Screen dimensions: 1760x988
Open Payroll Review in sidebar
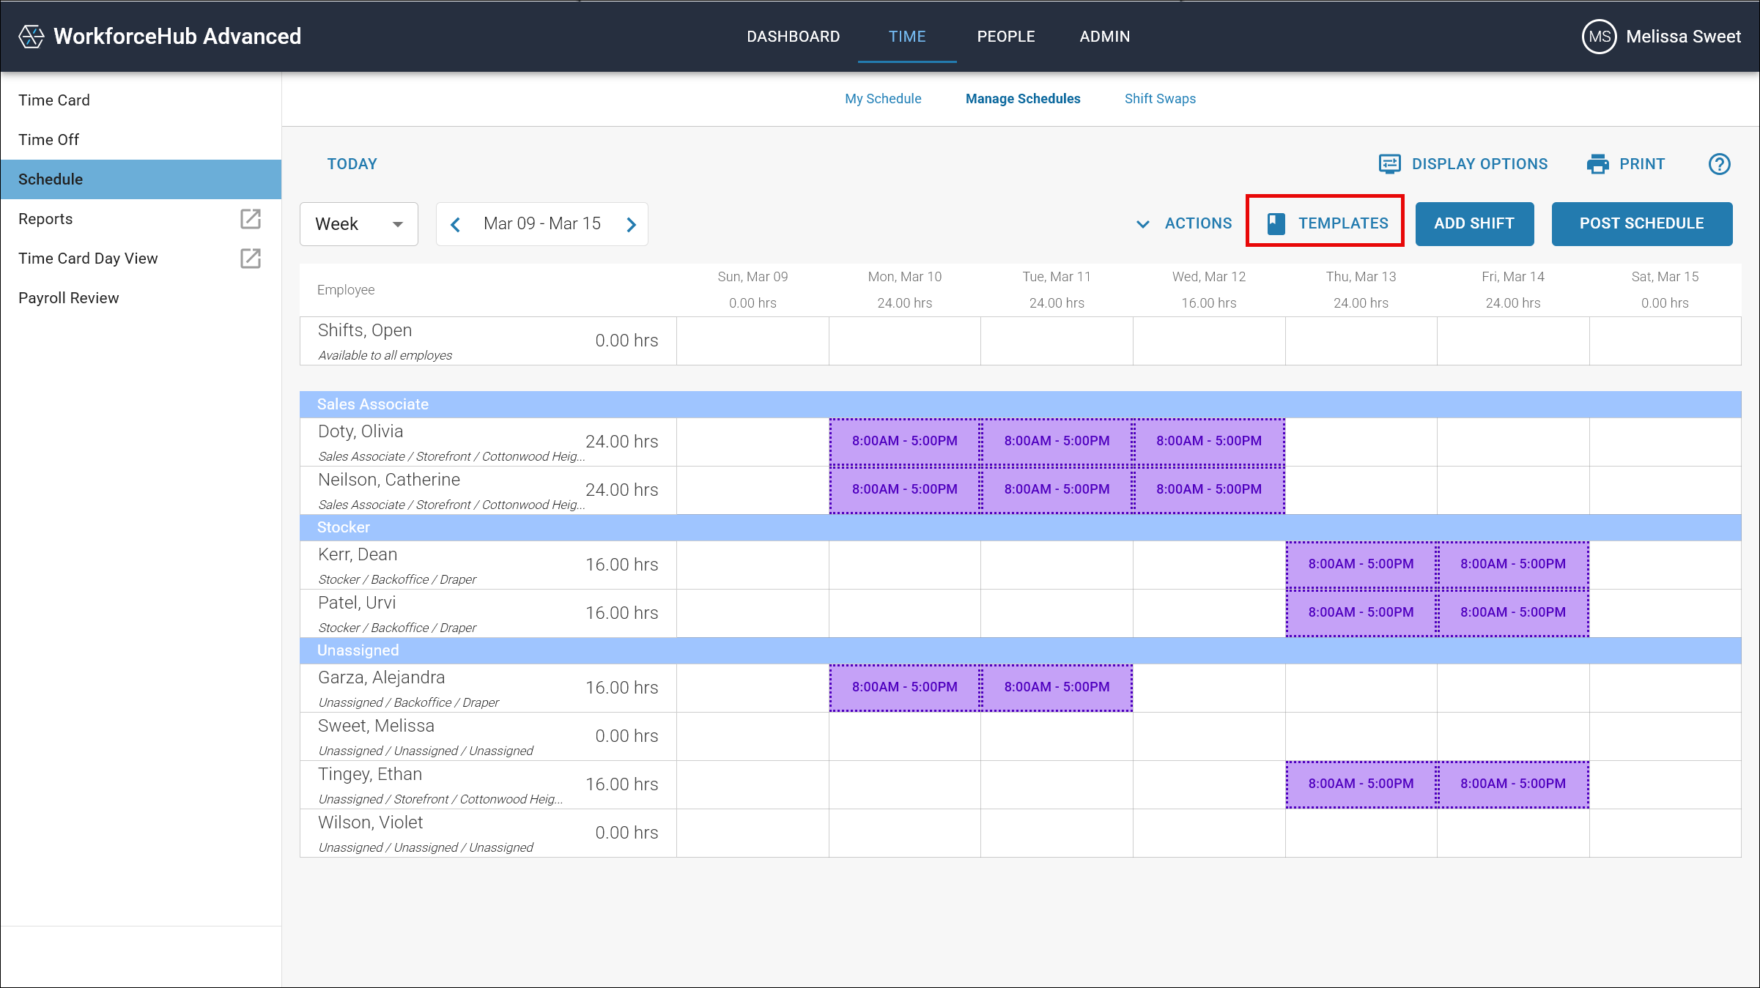68,298
